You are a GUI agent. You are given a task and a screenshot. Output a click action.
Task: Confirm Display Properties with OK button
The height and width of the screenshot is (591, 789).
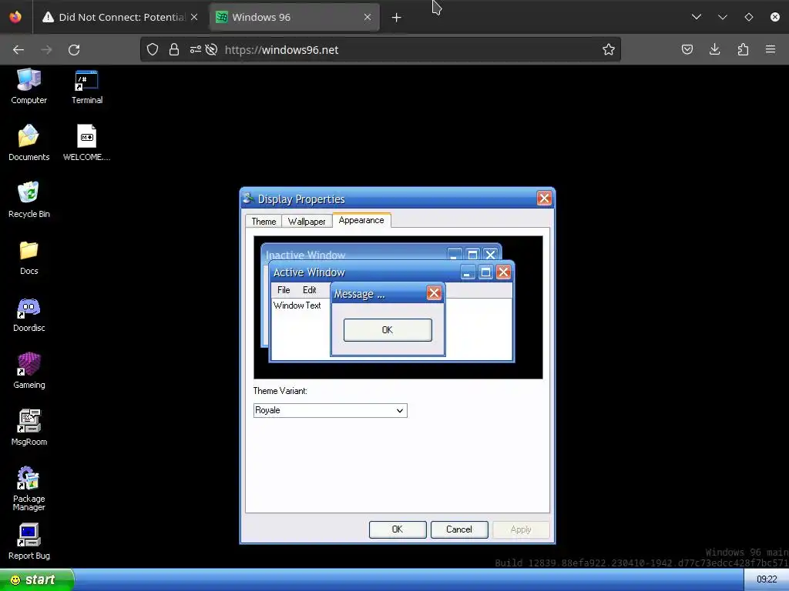coord(398,529)
